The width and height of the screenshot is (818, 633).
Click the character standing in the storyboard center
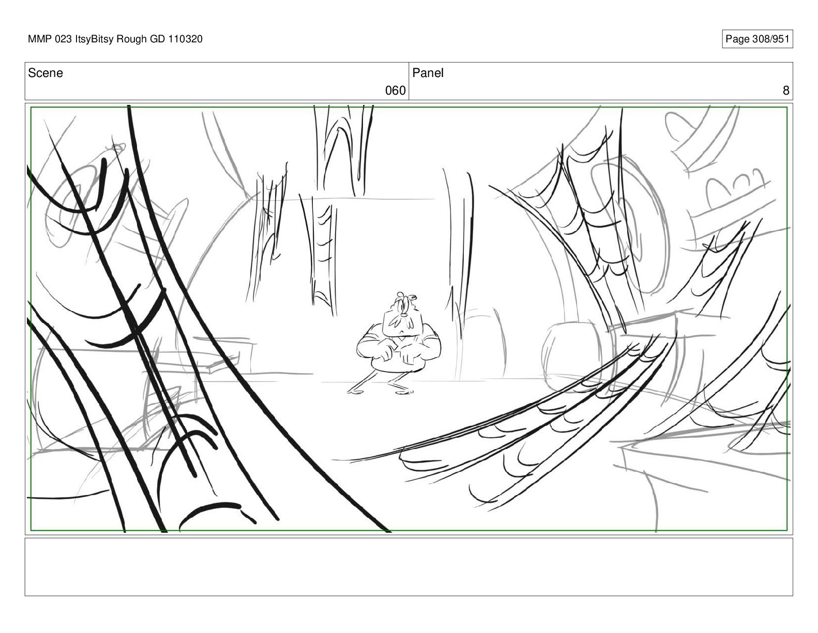[396, 344]
